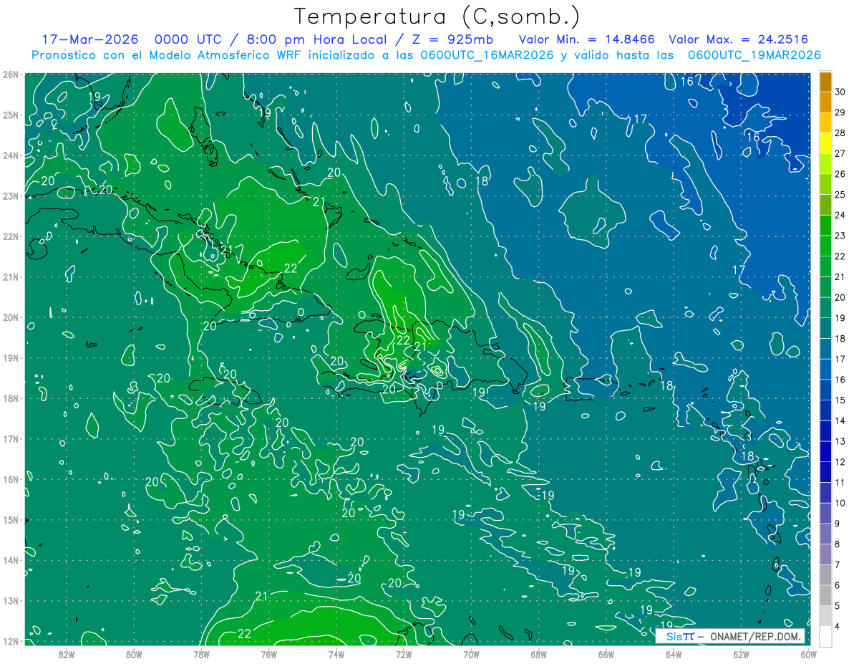Click the '22N' latitude axis label
The width and height of the screenshot is (859, 664).
pyautogui.click(x=11, y=236)
